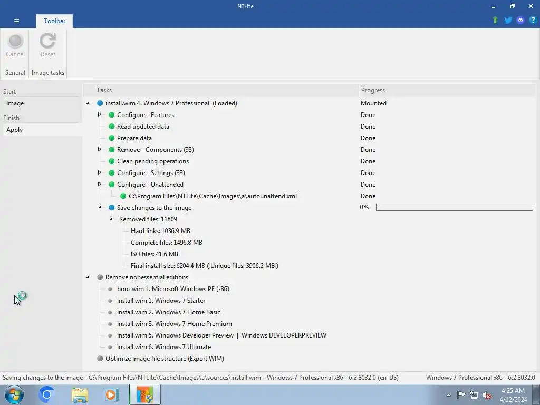This screenshot has height=405, width=540.
Task: Click the 0% progress value
Action: coord(364,207)
